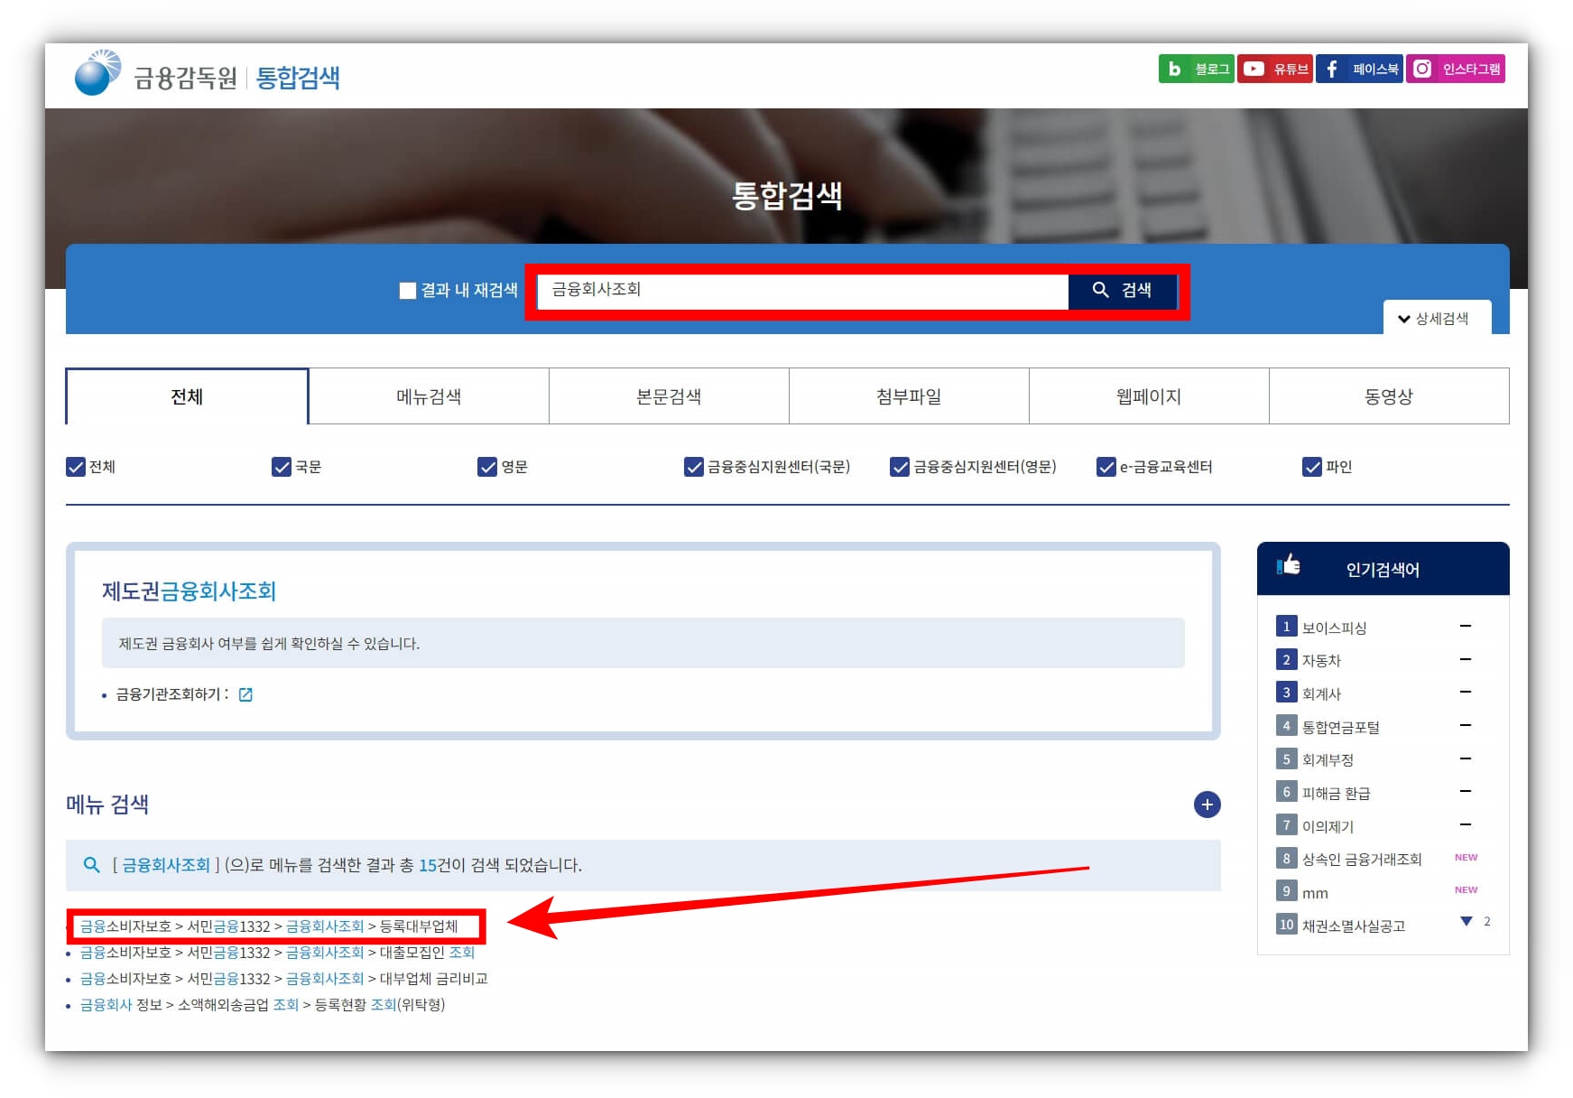Expand the 상세검색 advanced search panel
Screen dimensions: 1573x1098
(1439, 318)
